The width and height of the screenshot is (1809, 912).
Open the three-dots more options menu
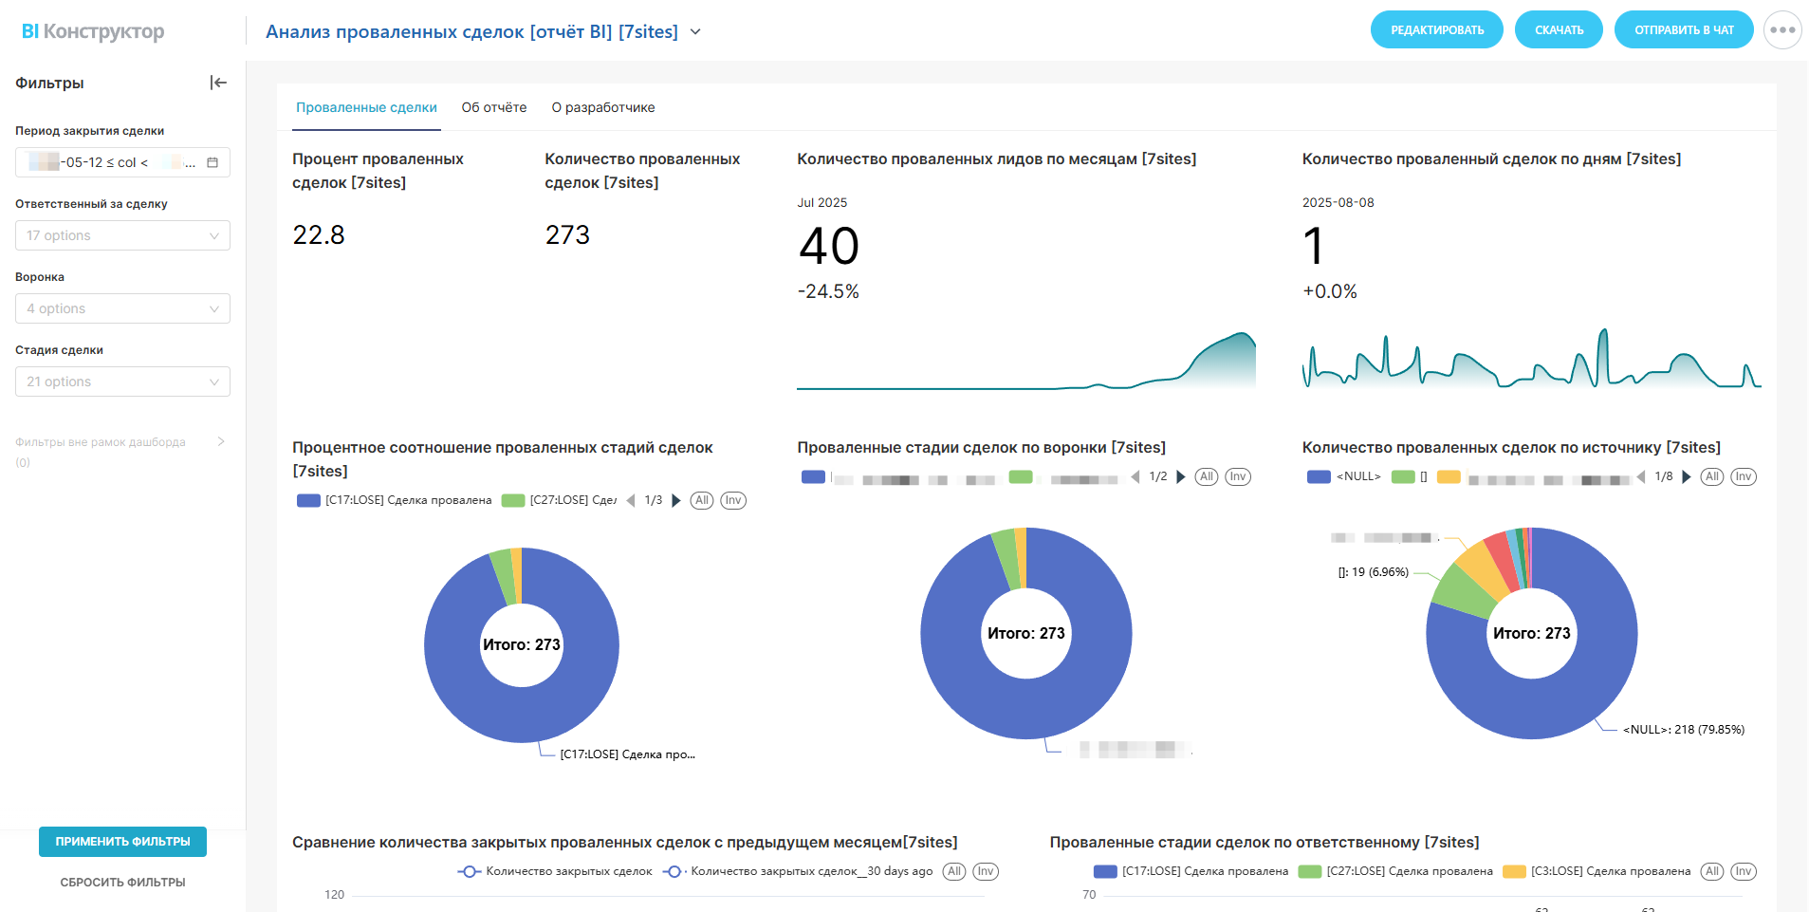1781,30
